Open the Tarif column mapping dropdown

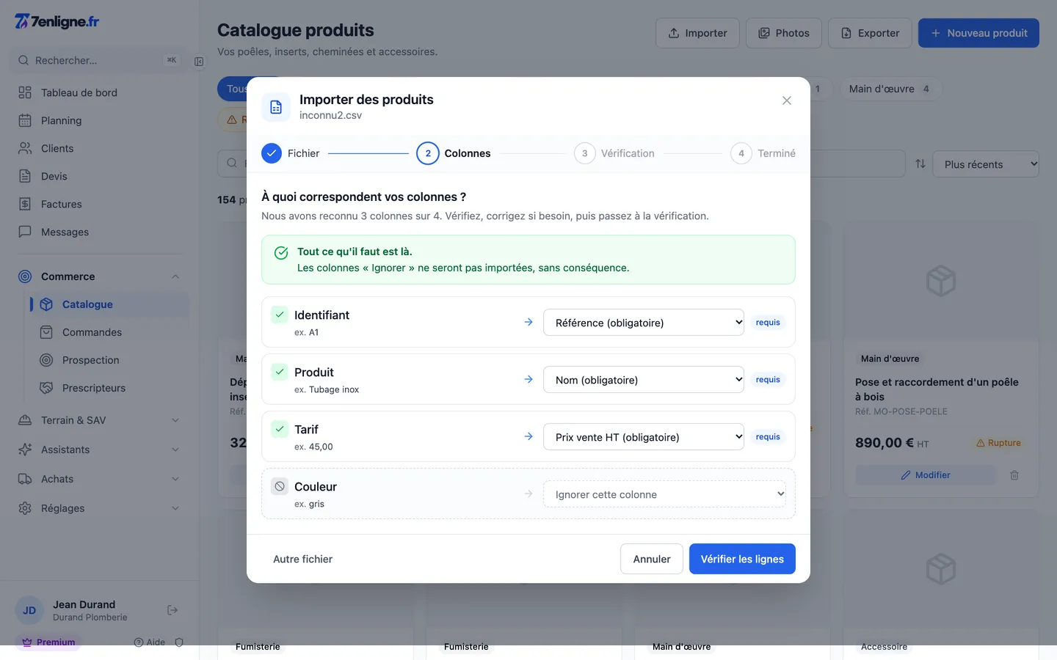click(644, 437)
